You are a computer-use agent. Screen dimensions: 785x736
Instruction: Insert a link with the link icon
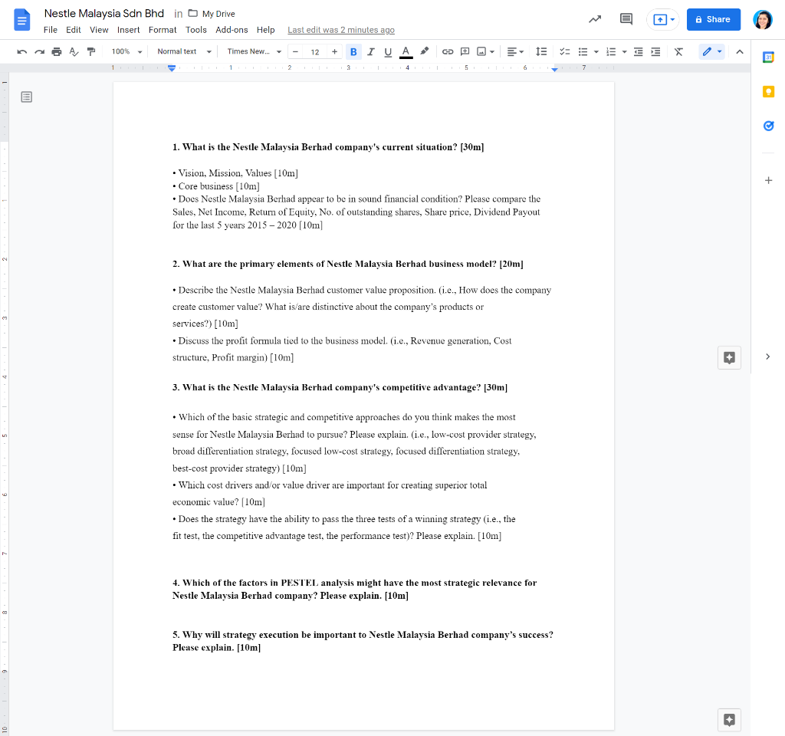(448, 51)
